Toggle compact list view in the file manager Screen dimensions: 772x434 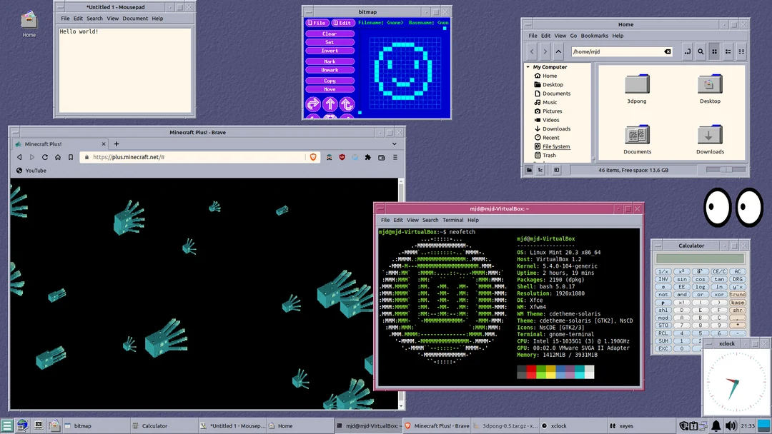tap(741, 51)
